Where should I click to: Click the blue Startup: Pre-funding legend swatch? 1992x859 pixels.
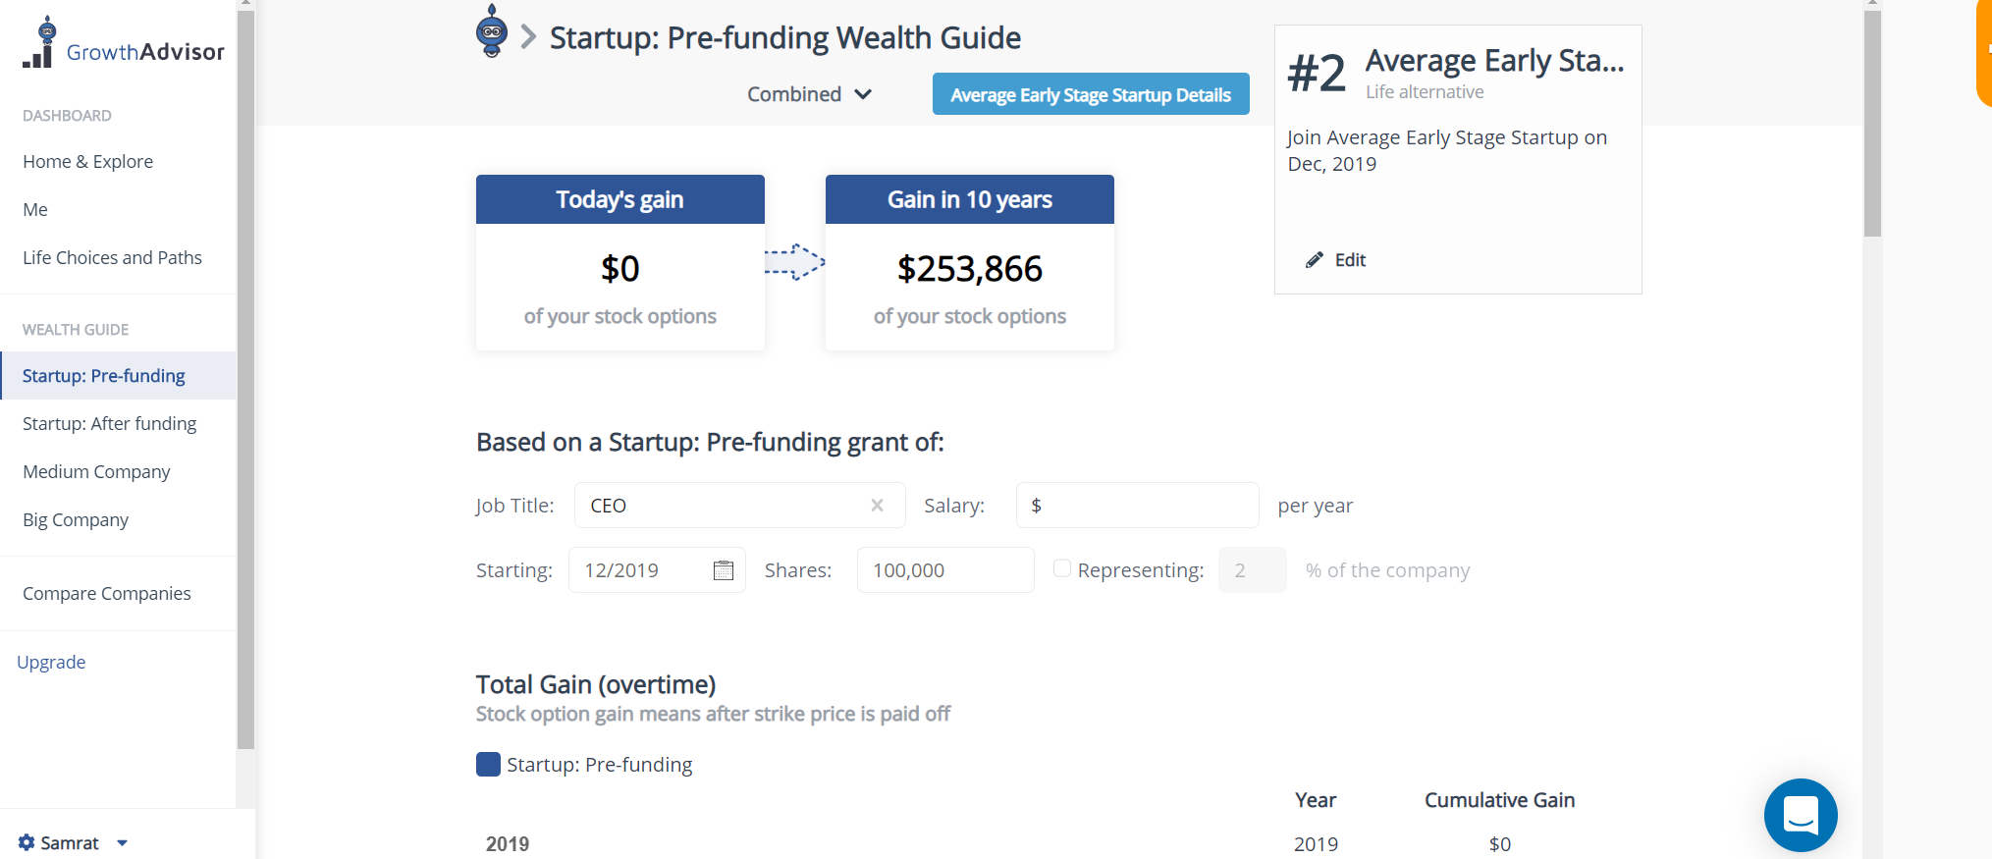click(488, 765)
